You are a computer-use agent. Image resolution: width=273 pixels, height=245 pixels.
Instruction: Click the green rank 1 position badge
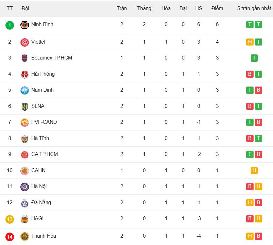click(10, 25)
